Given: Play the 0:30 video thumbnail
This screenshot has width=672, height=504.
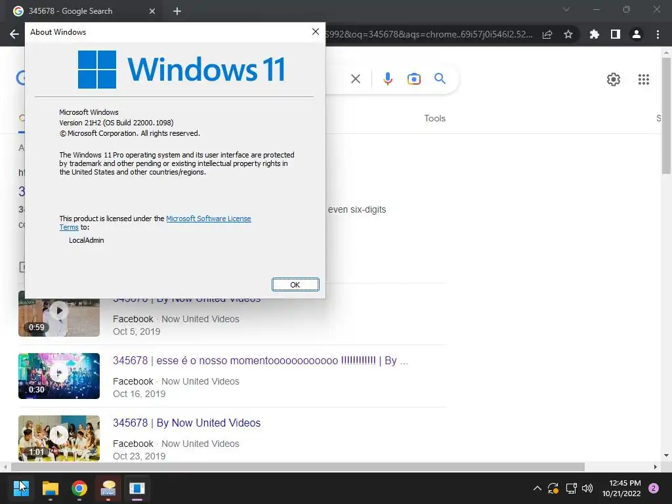Looking at the screenshot, I should click(x=59, y=376).
